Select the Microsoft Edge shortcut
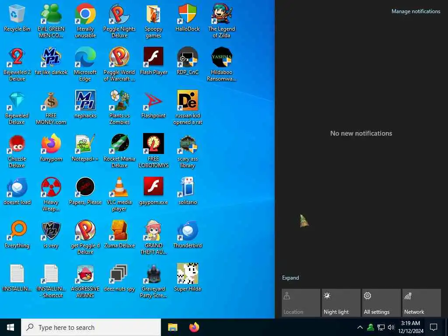Image resolution: width=448 pixels, height=336 pixels. click(85, 65)
